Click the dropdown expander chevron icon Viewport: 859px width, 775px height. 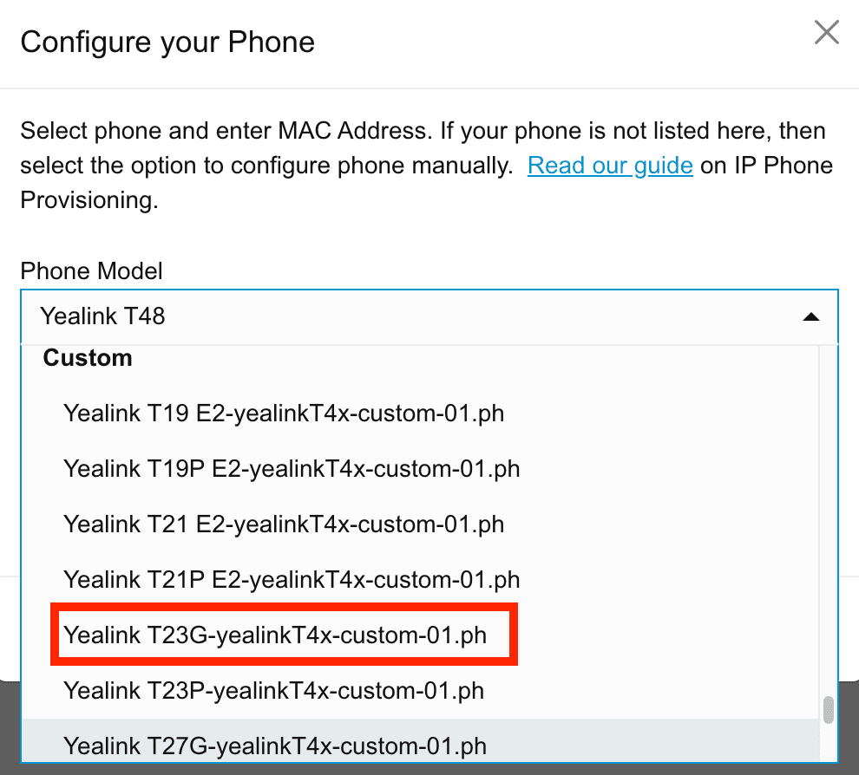(x=812, y=317)
